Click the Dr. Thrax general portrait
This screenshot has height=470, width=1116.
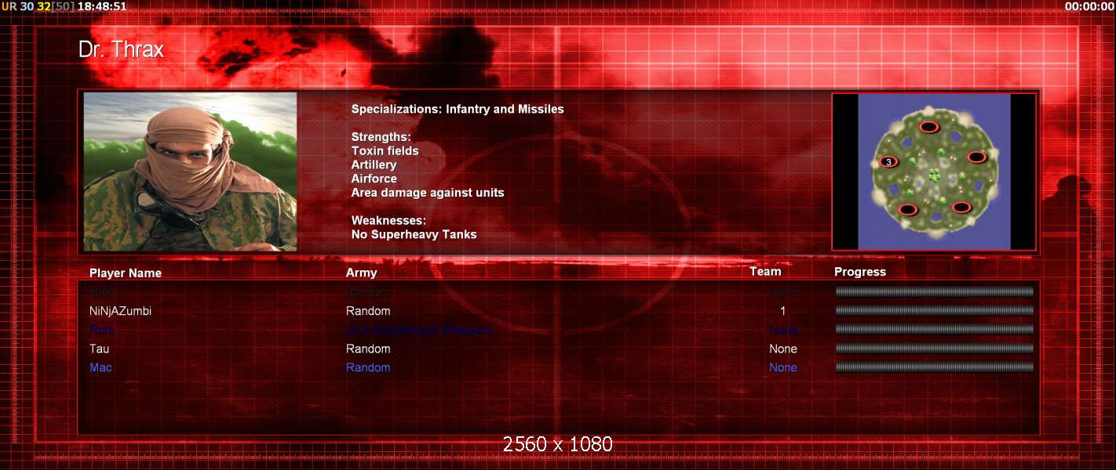pos(190,172)
